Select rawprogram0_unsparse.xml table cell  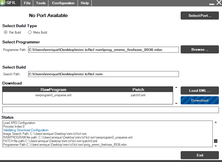(53, 95)
